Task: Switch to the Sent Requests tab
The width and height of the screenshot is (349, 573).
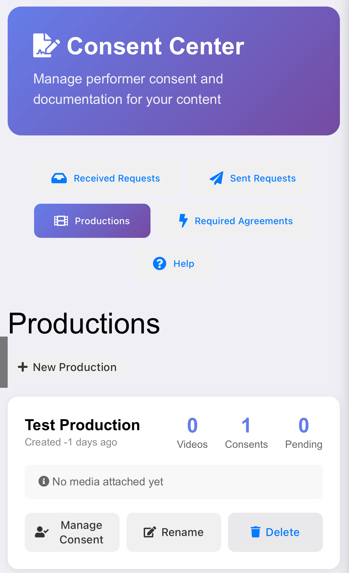Action: tap(252, 178)
